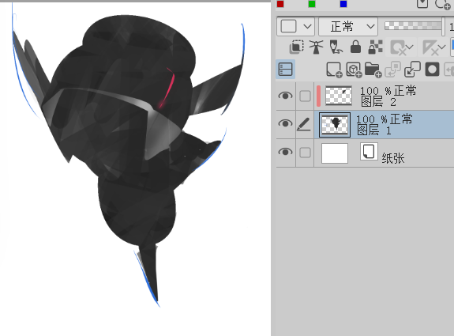Hide 图层 1 with eye icon
The height and width of the screenshot is (336, 454).
click(285, 124)
